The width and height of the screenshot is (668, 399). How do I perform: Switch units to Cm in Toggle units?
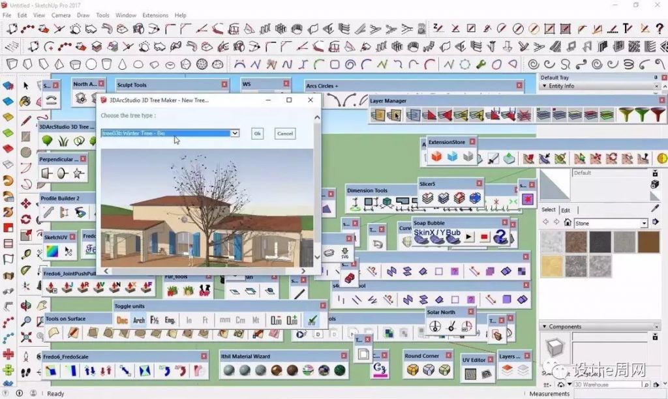[240, 320]
